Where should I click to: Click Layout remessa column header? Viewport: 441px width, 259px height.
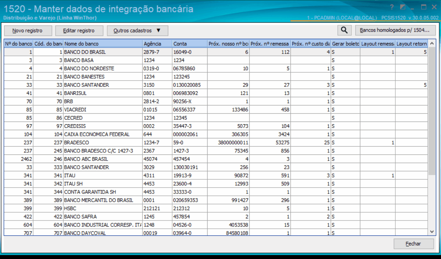[x=378, y=44]
